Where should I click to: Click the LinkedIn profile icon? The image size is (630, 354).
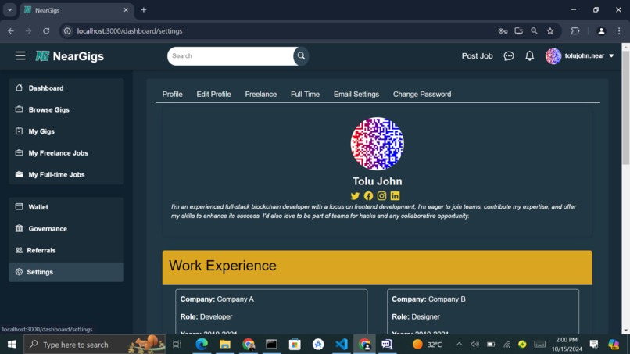tap(395, 195)
